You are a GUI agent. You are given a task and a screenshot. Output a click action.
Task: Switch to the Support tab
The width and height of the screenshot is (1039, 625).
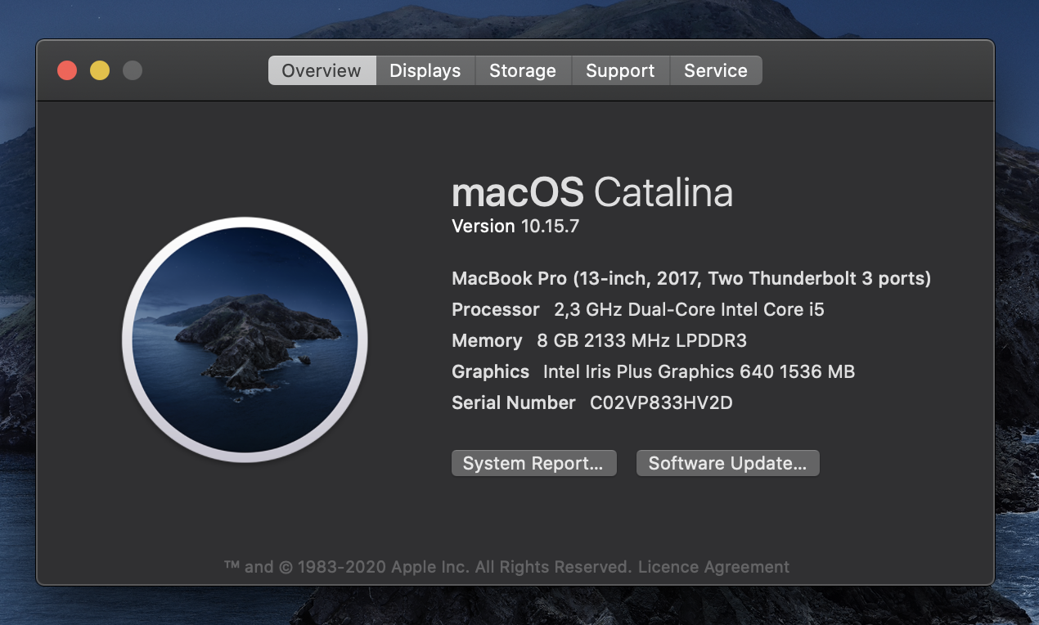point(620,70)
